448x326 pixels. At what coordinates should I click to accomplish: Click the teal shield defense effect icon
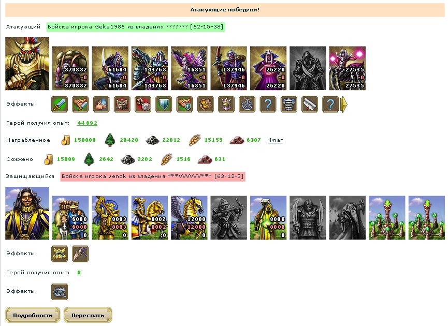click(164, 104)
